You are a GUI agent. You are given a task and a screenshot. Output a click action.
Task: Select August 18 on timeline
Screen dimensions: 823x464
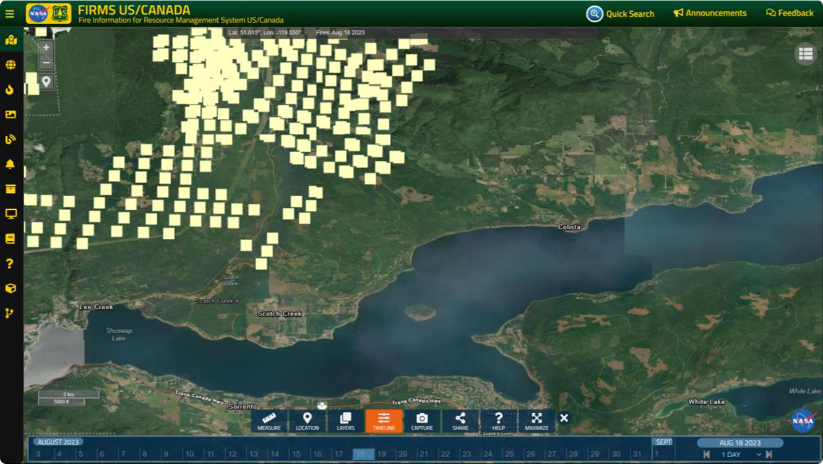363,454
